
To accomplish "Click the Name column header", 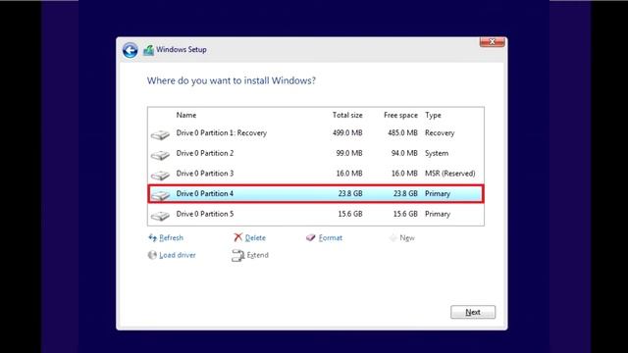I will 186,116.
